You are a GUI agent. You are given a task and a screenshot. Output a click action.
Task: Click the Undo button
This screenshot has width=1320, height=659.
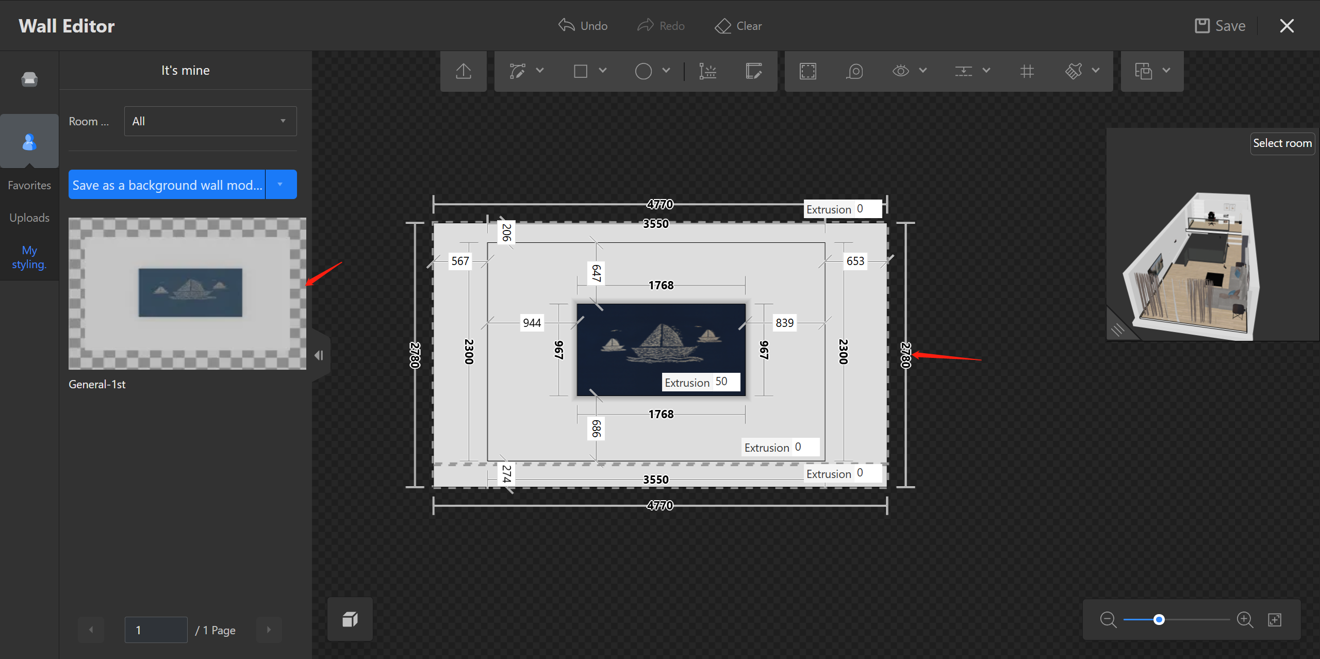point(583,26)
